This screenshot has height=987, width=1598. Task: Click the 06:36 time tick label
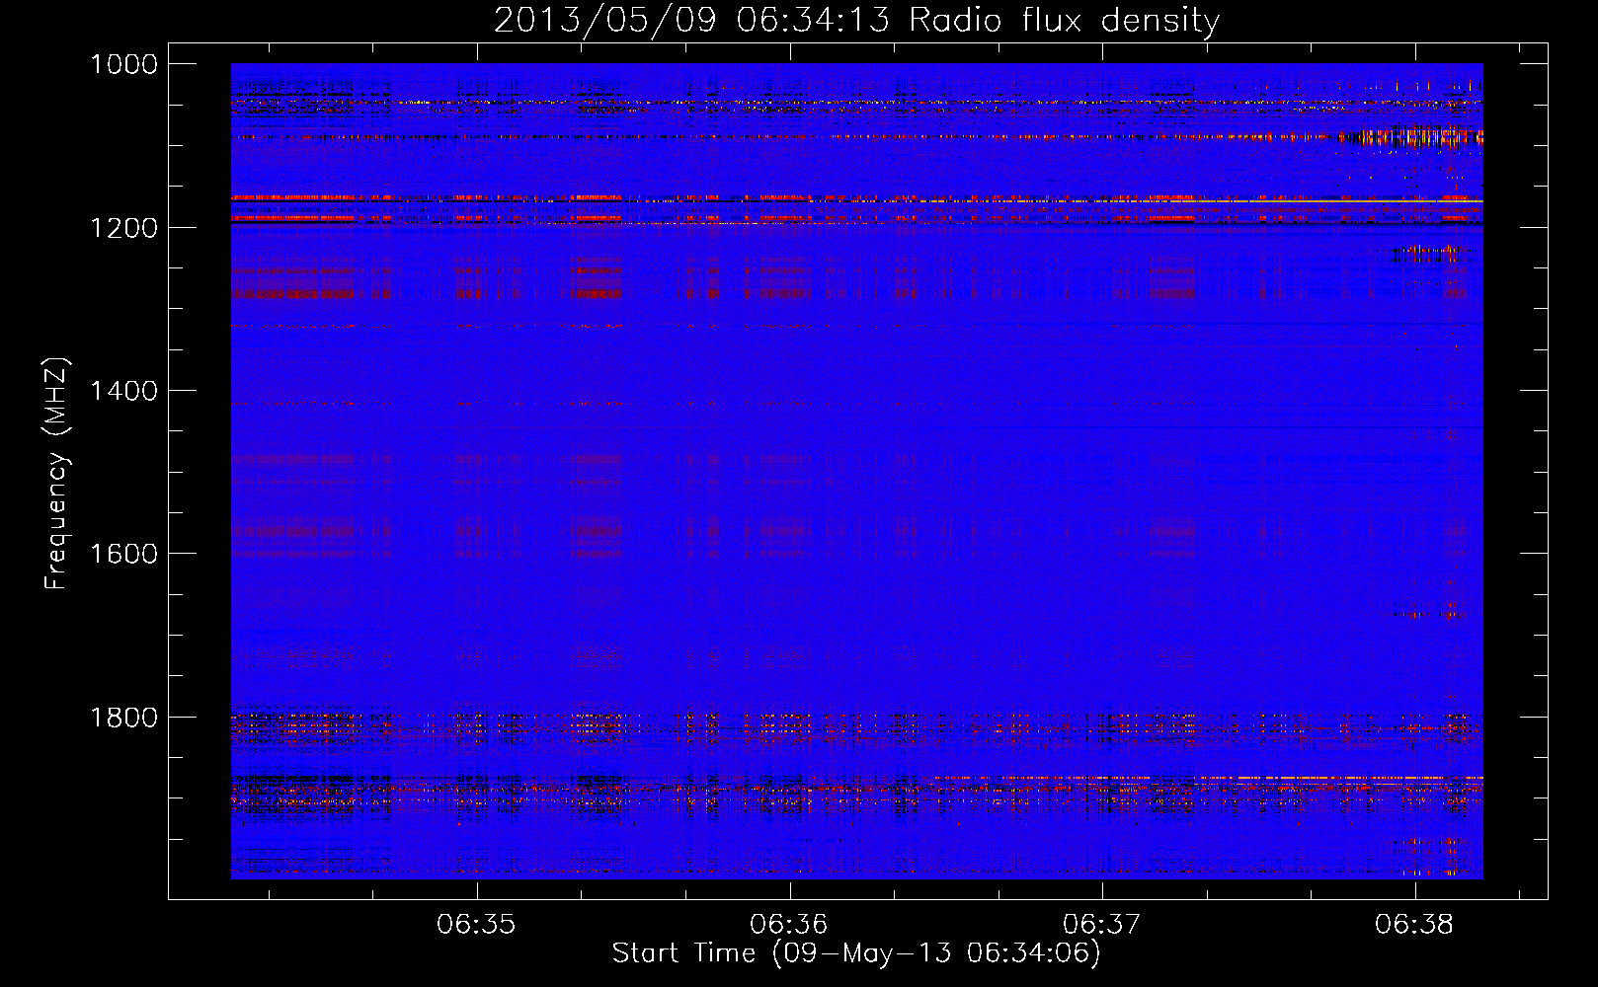788,925
